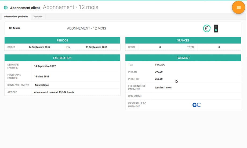Click the end date 21 Septembre 2018

[x=96, y=47]
